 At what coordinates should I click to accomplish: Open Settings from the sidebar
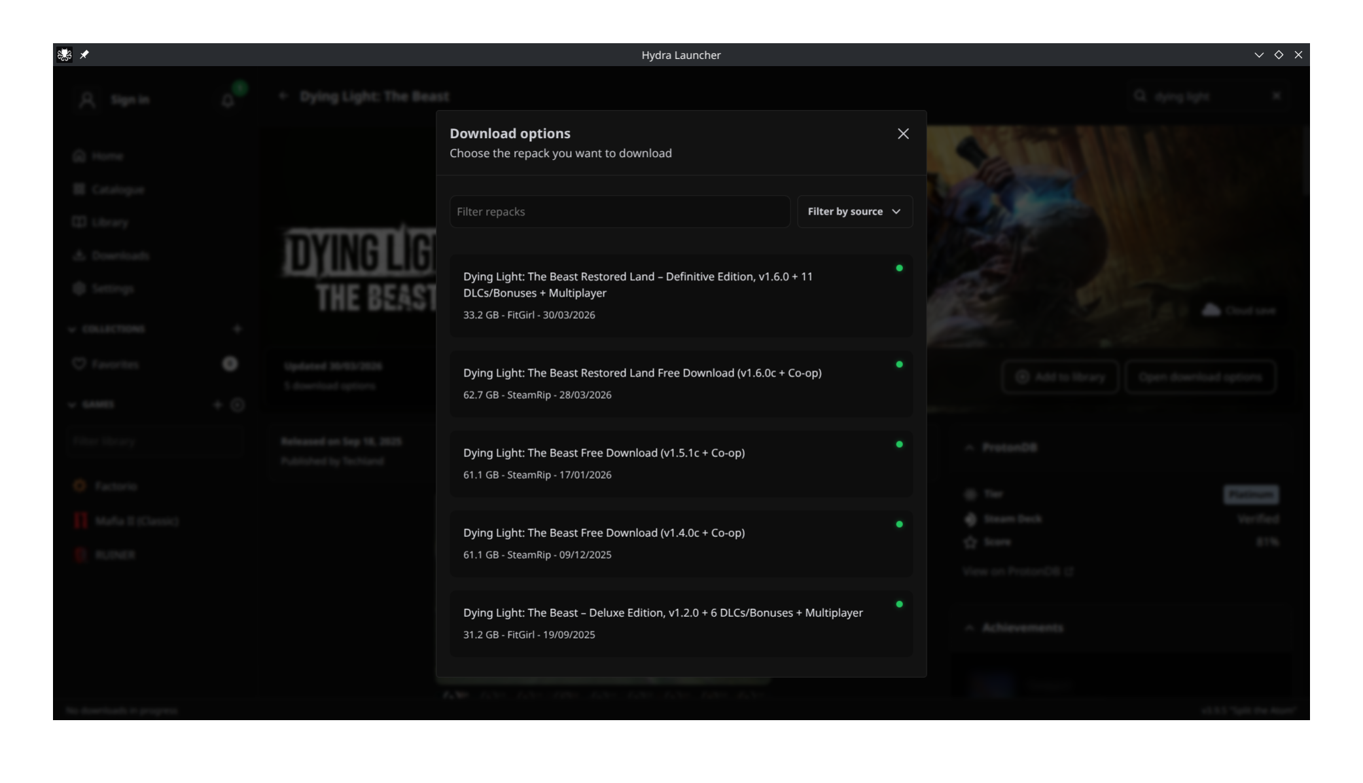112,289
